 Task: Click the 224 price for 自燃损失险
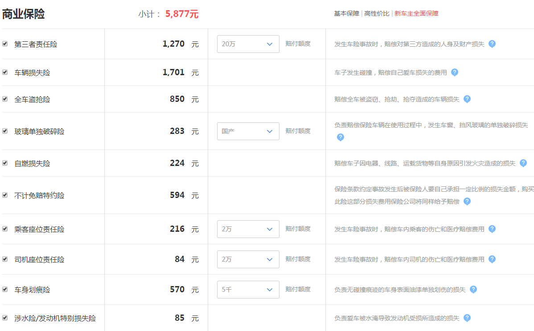pyautogui.click(x=177, y=163)
